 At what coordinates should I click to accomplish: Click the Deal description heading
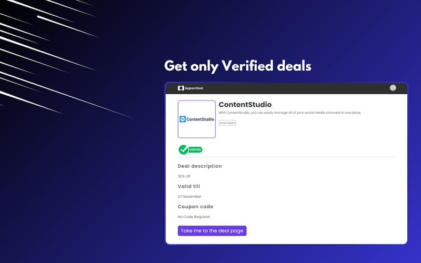click(199, 166)
